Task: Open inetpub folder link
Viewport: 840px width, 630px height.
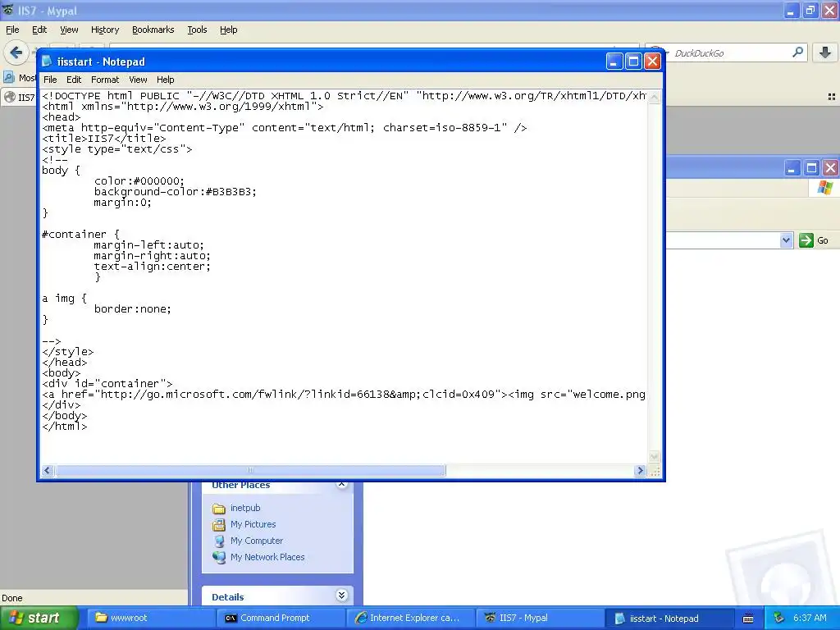Action: 245,508
